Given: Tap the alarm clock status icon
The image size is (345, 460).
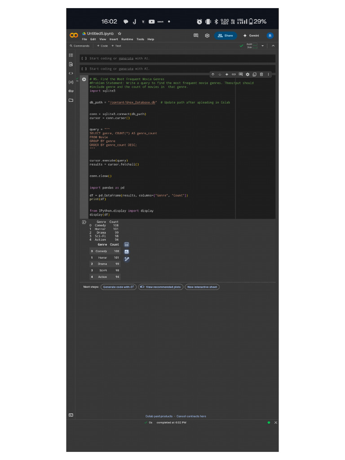Looking at the screenshot, I should pyautogui.click(x=199, y=22).
